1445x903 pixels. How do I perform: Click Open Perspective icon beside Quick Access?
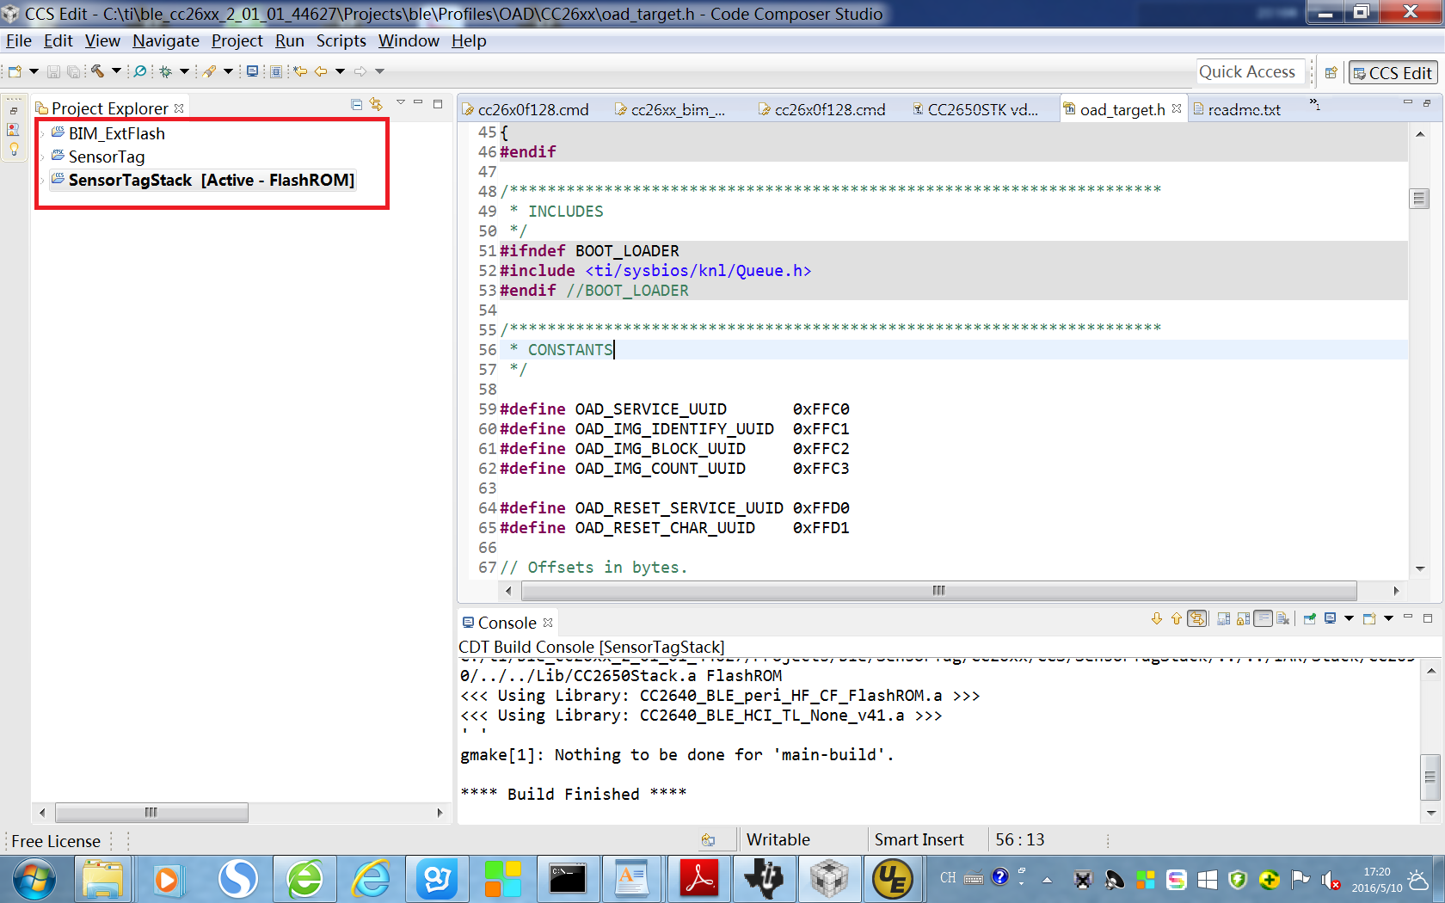[1331, 73]
